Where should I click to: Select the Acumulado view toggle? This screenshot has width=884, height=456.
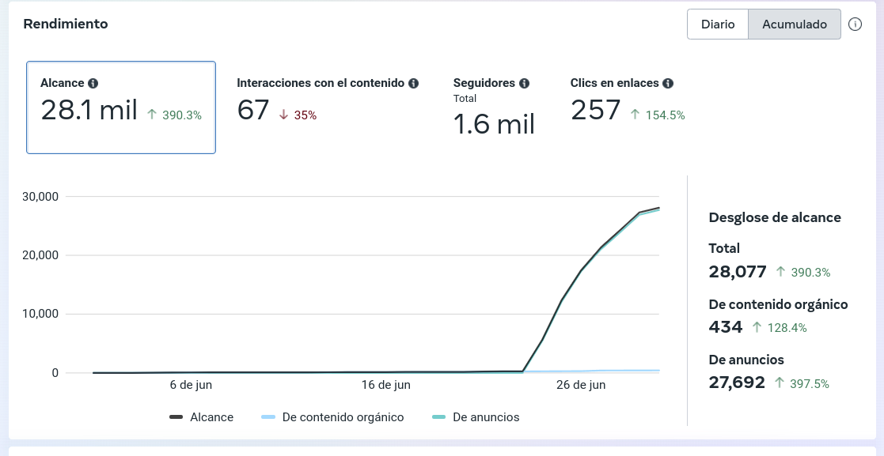tap(795, 24)
